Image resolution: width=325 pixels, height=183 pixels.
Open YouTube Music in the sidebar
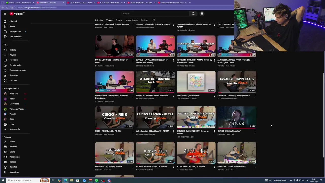pyautogui.click(x=15, y=36)
